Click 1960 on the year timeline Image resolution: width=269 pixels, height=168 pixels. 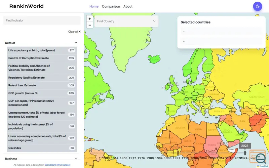[106, 158]
